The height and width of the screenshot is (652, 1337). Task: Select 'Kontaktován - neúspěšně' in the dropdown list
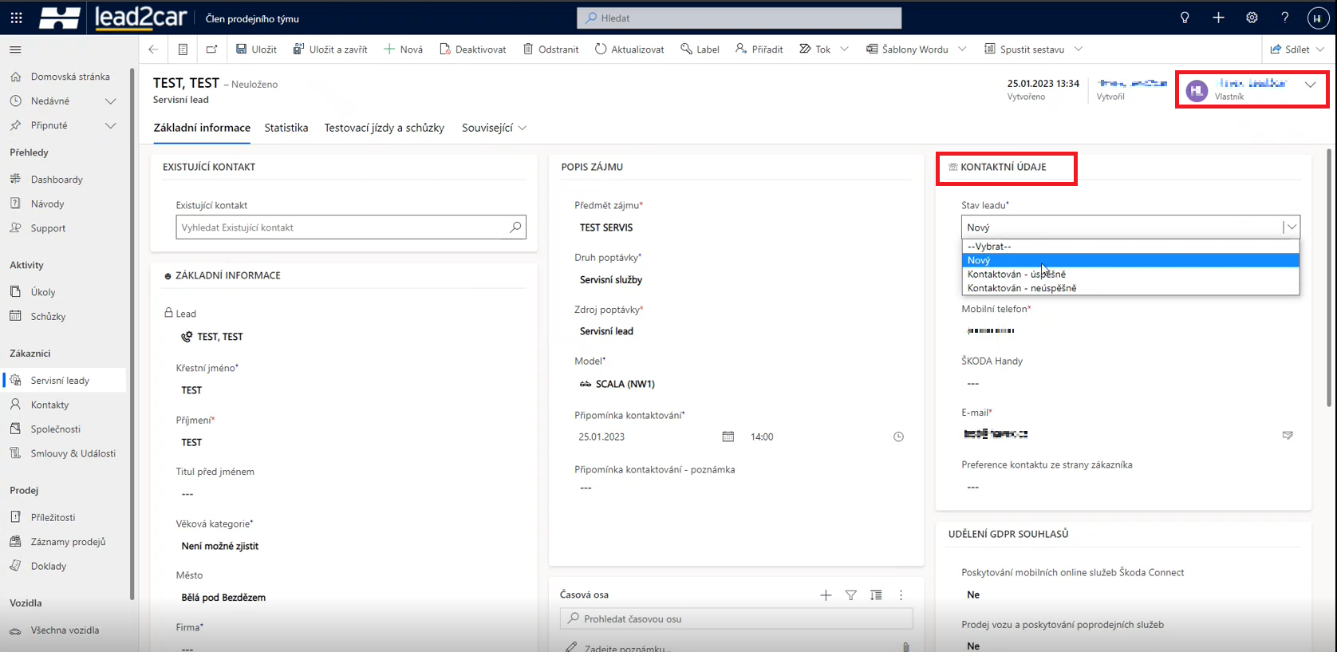point(1021,288)
